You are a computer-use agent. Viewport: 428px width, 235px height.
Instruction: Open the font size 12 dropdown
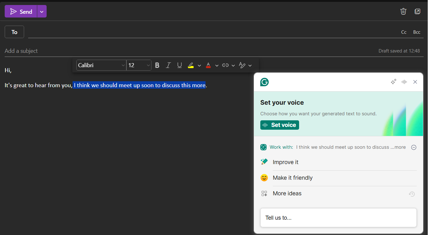pyautogui.click(x=139, y=65)
